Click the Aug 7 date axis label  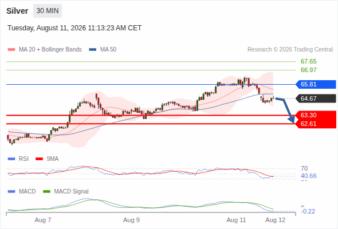pos(43,220)
